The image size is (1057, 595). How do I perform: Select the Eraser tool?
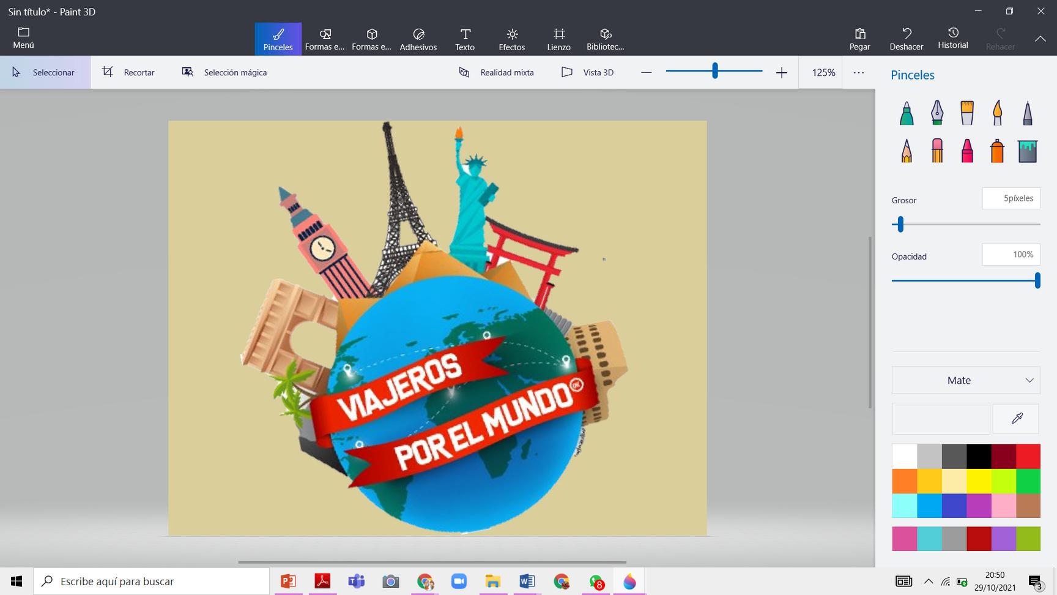[x=937, y=151]
